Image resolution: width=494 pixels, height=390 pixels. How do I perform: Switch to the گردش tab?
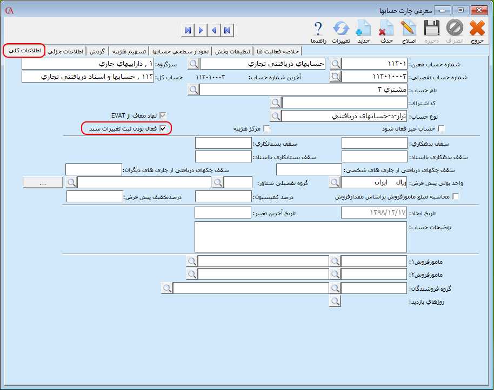[97, 51]
